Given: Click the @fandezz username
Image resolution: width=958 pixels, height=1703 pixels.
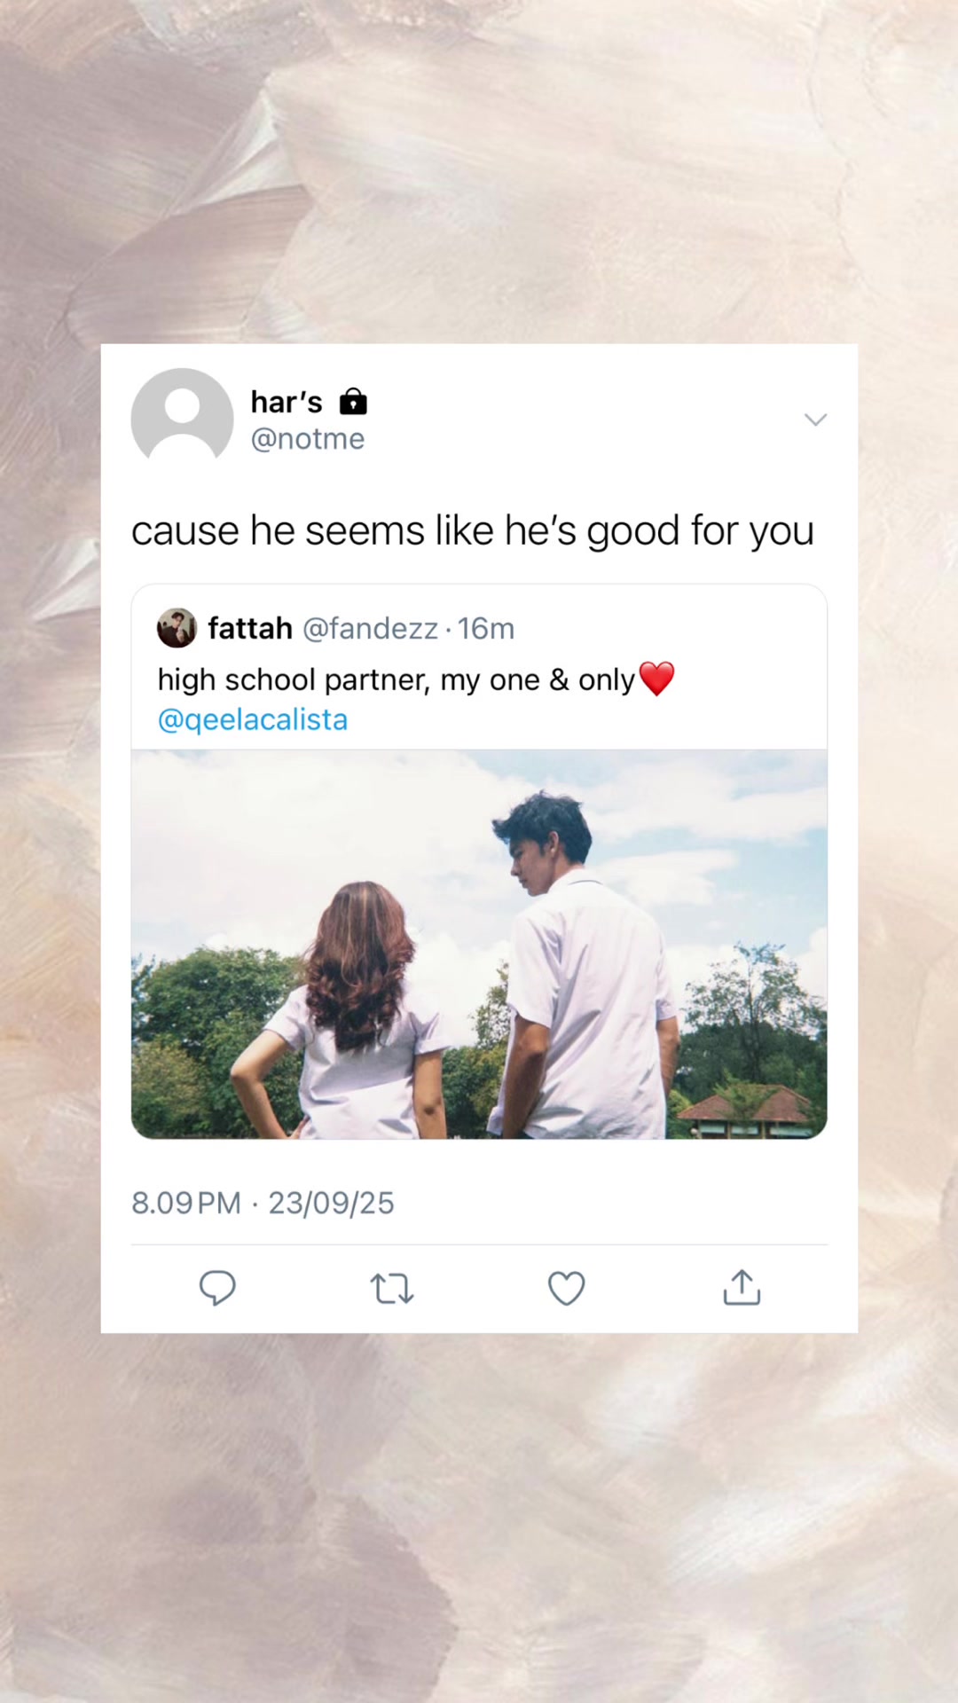Looking at the screenshot, I should coord(371,628).
